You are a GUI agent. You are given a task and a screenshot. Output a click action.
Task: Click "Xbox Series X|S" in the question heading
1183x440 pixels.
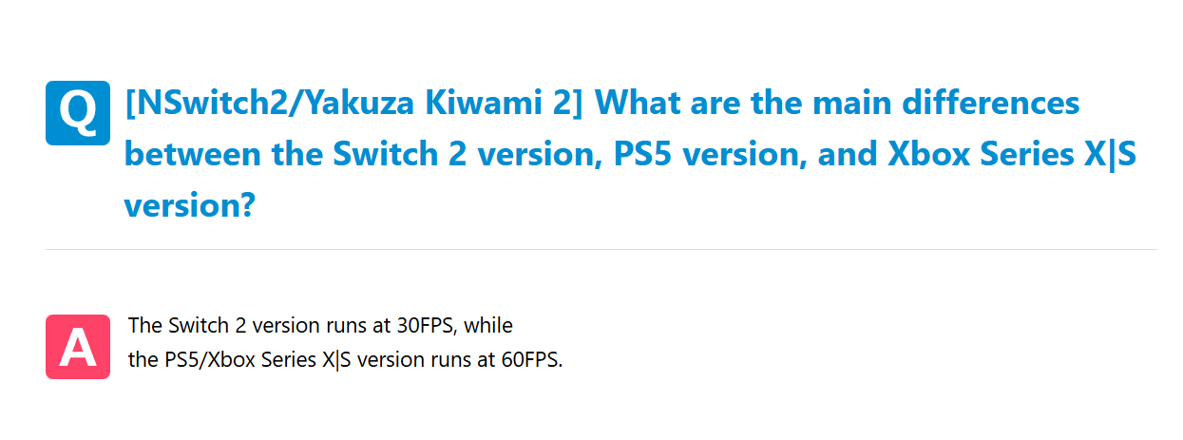coord(1012,153)
